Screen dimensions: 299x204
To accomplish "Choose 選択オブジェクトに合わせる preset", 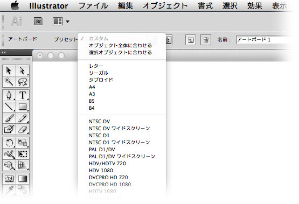I will 122,53.
